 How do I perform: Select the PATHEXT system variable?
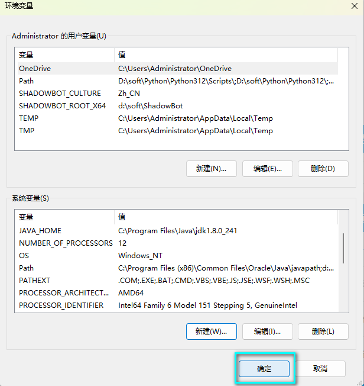tap(178, 281)
